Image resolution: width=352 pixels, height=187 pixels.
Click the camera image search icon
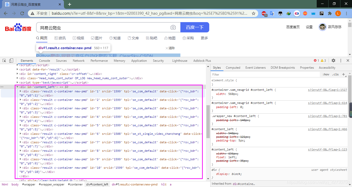click(x=173, y=27)
